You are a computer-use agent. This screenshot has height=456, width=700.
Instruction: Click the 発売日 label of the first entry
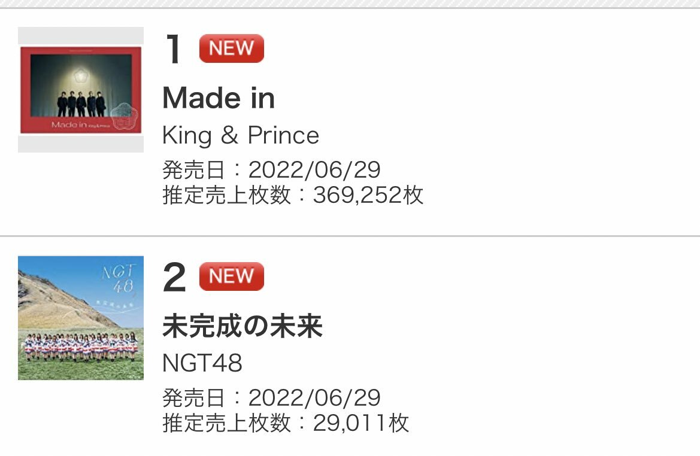point(193,169)
